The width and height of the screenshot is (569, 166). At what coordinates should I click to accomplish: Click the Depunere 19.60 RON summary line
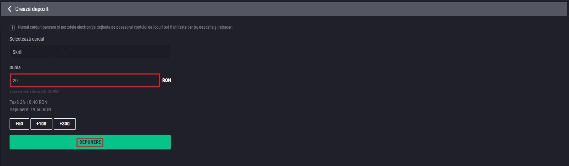pyautogui.click(x=30, y=109)
